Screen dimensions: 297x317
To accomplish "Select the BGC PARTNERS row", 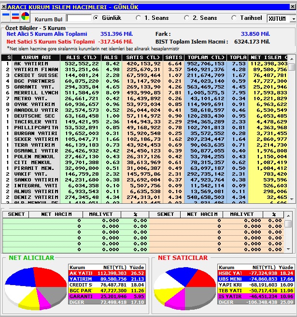I will [x=144, y=81].
